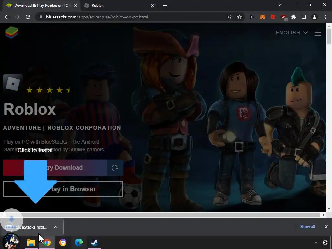Click the page scrollbar down arrow
The image size is (332, 249).
coord(329,209)
